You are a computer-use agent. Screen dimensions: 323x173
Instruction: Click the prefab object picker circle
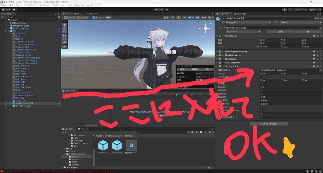click(320, 28)
